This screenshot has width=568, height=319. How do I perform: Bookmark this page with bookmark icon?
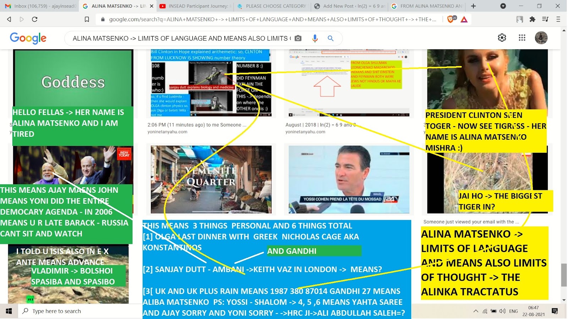pos(87,19)
